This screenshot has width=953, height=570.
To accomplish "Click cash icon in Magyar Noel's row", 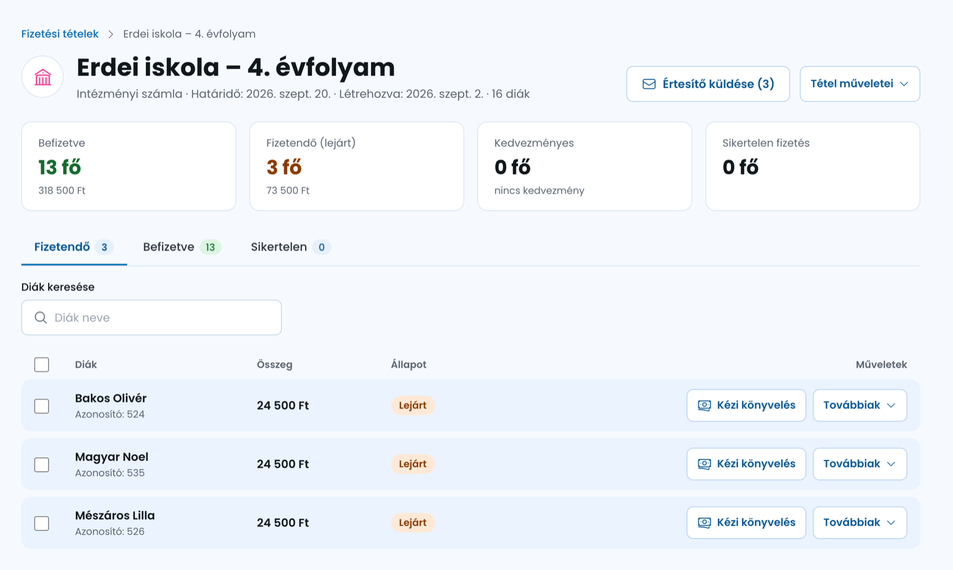I will 704,464.
